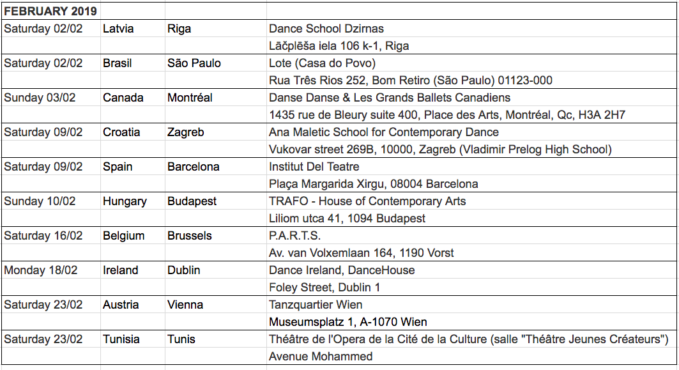679x370 pixels.
Task: Click the Museumsplatz 1, A-1070 Wien cell
Action: 471,322
